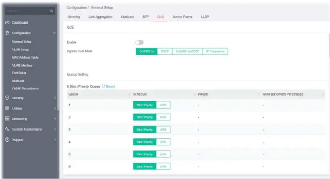The width and height of the screenshot is (330, 179).
Task: Expand the Support menu chevron
Action: point(55,140)
